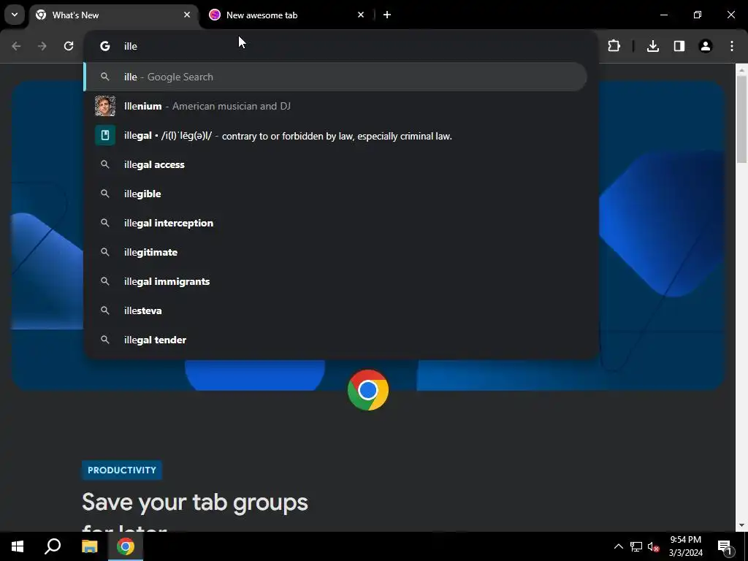
Task: Click 'Save your tab groups' heading
Action: (194, 503)
